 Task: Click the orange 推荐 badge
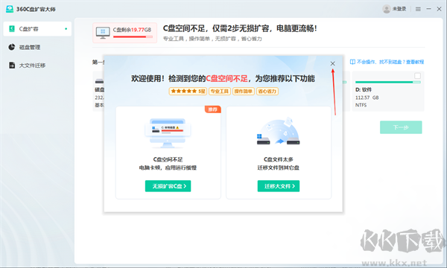[212, 109]
